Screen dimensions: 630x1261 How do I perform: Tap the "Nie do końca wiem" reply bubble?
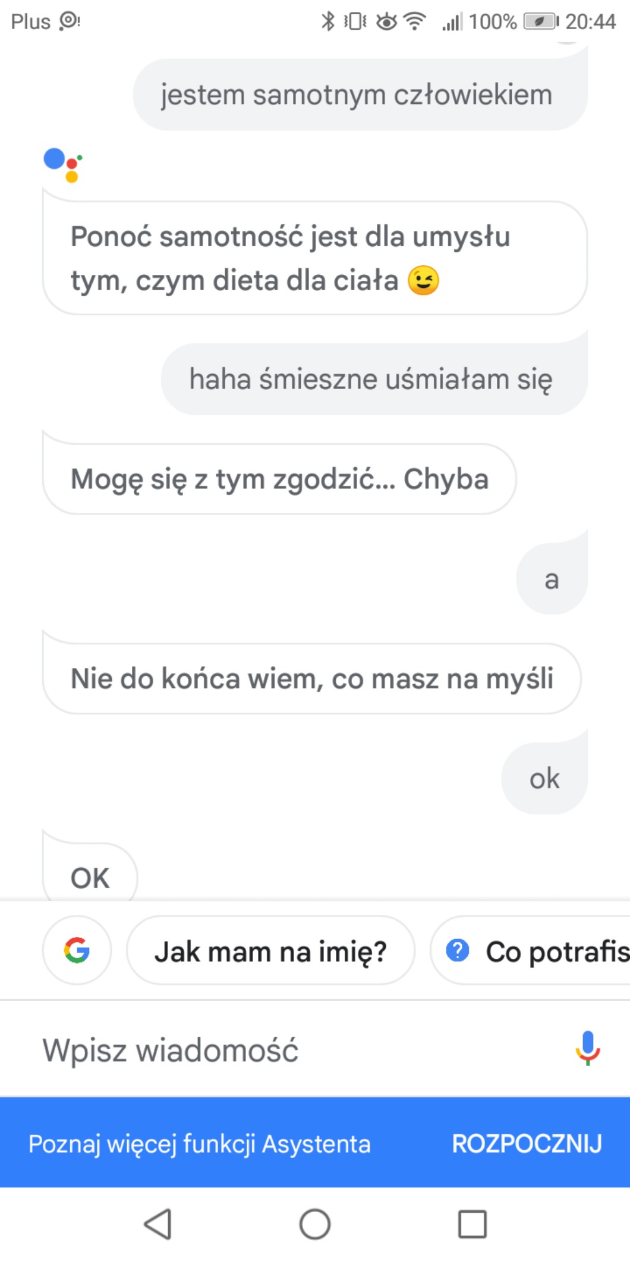click(311, 679)
